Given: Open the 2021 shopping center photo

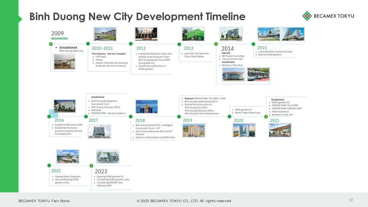Looking at the screenshot, I should pyautogui.click(x=280, y=130).
